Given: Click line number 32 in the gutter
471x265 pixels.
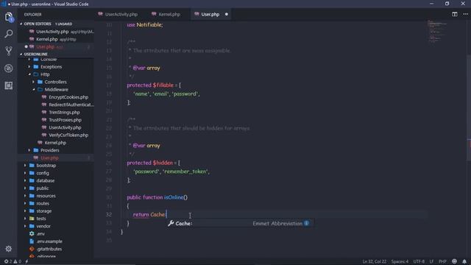Looking at the screenshot, I should [109, 214].
